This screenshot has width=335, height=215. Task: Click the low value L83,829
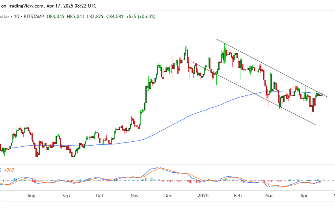coord(95,17)
